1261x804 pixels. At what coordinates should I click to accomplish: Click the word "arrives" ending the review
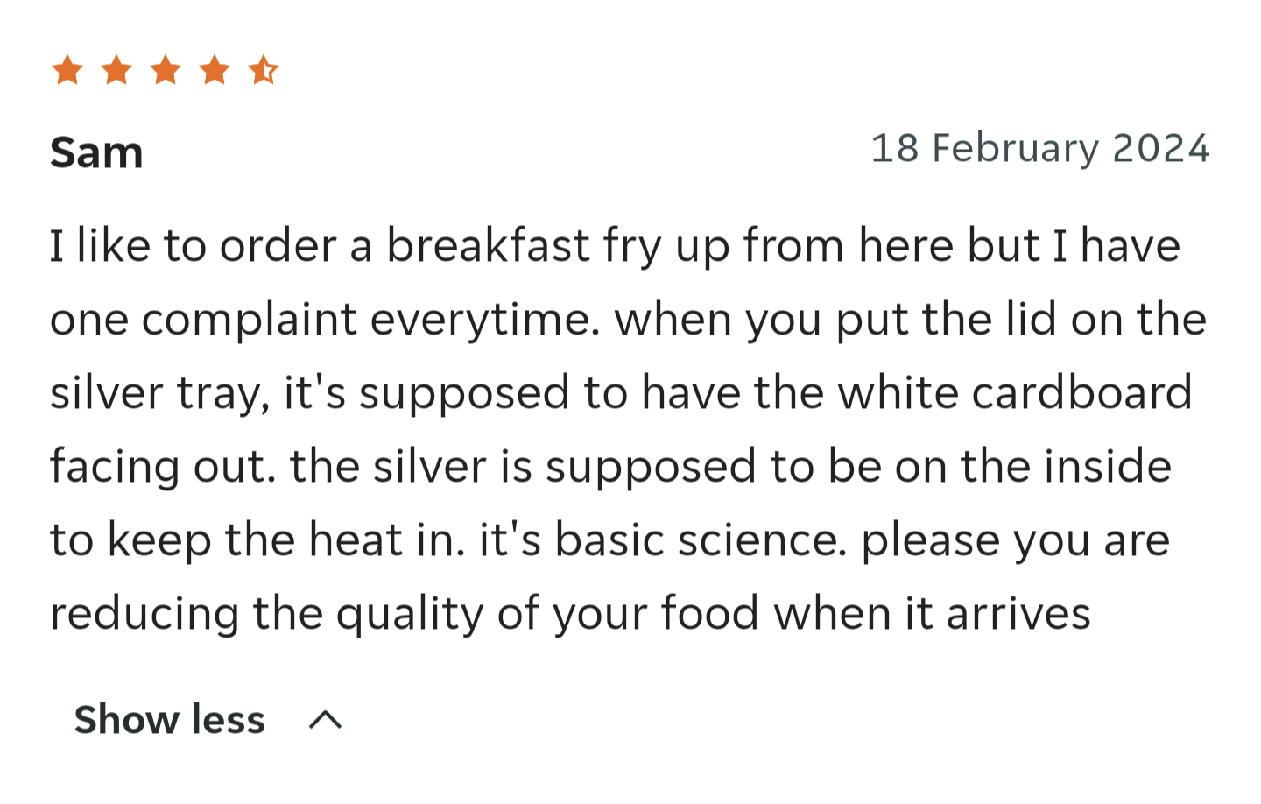pos(1018,613)
